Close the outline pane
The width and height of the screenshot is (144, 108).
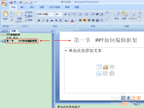tap(52, 31)
